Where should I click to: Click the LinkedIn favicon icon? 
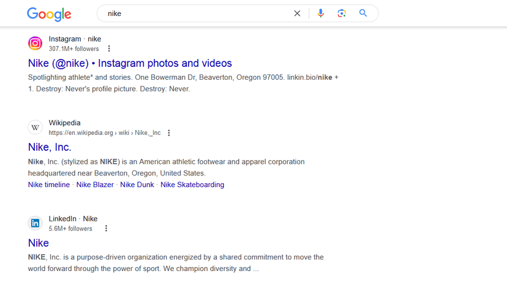(36, 223)
